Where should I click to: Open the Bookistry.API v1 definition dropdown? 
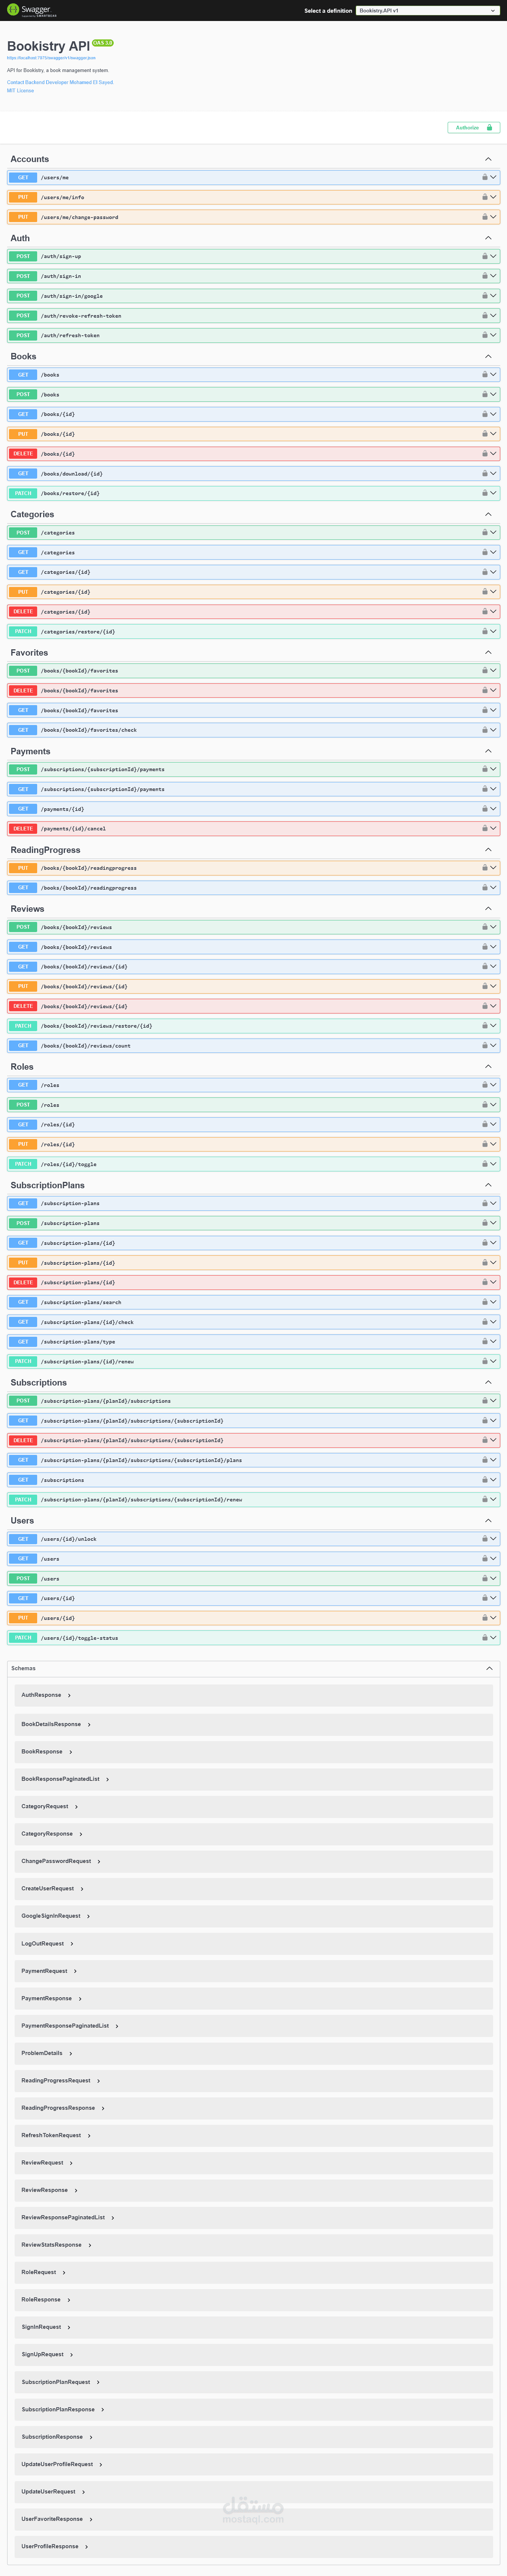pyautogui.click(x=427, y=11)
